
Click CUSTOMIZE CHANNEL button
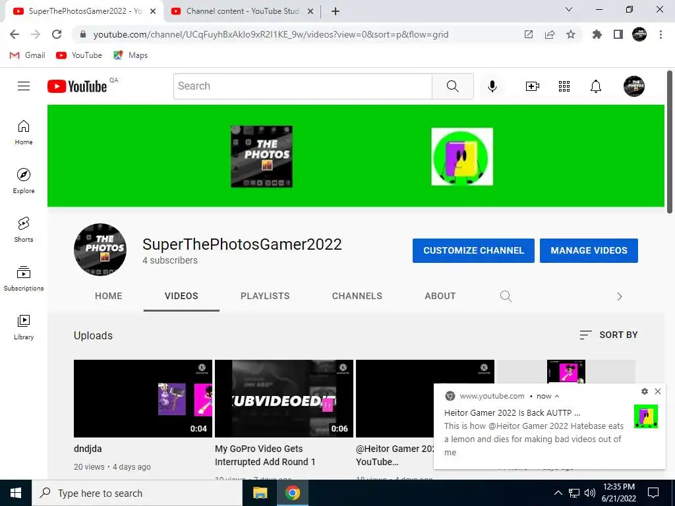(473, 250)
